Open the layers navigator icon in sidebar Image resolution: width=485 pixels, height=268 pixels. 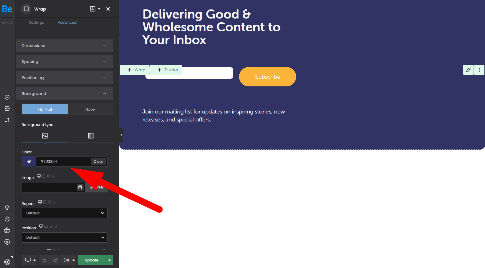click(x=7, y=208)
